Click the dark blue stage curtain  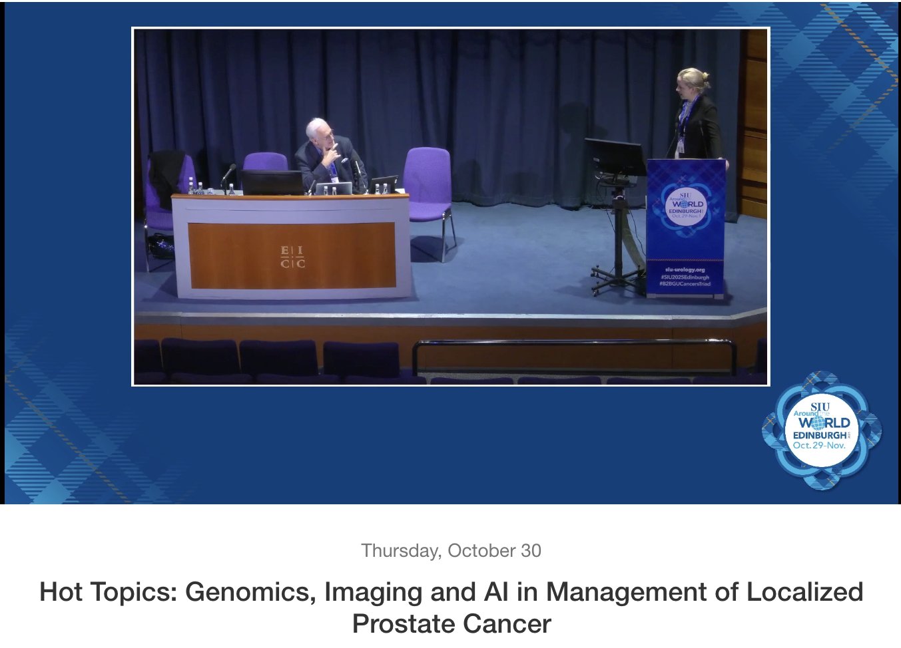point(466,86)
